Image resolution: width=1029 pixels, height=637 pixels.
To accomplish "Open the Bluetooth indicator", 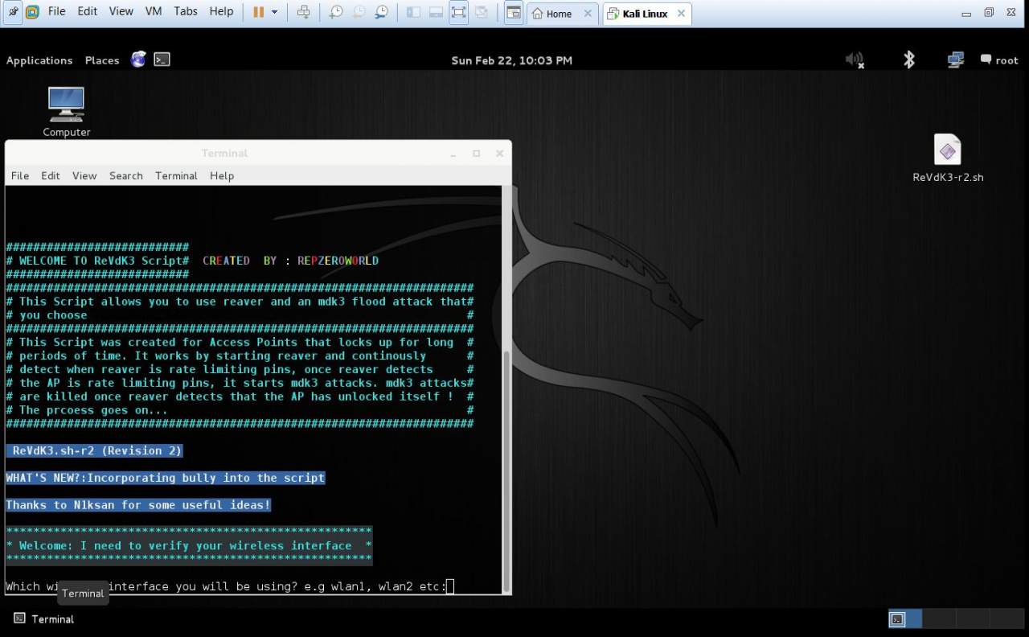I will point(909,60).
